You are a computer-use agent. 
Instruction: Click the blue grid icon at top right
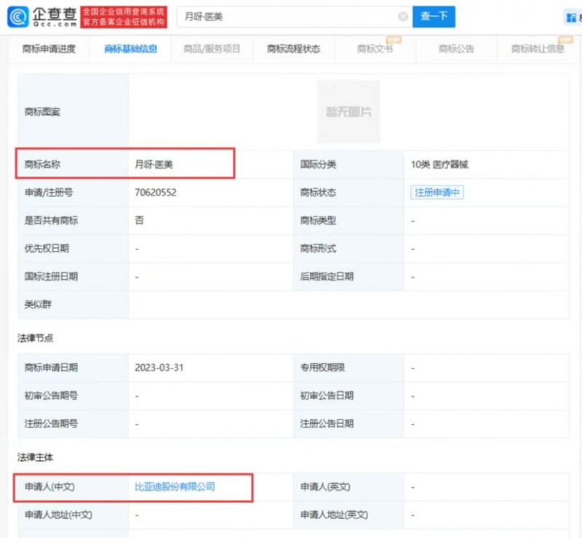(571, 17)
